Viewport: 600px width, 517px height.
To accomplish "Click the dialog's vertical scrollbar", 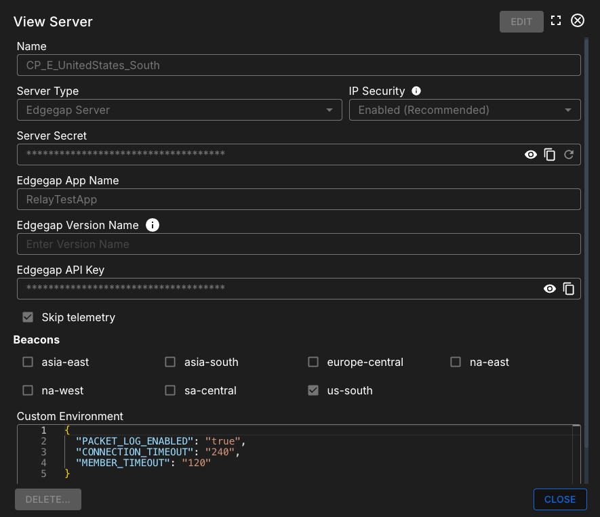I will (x=586, y=243).
